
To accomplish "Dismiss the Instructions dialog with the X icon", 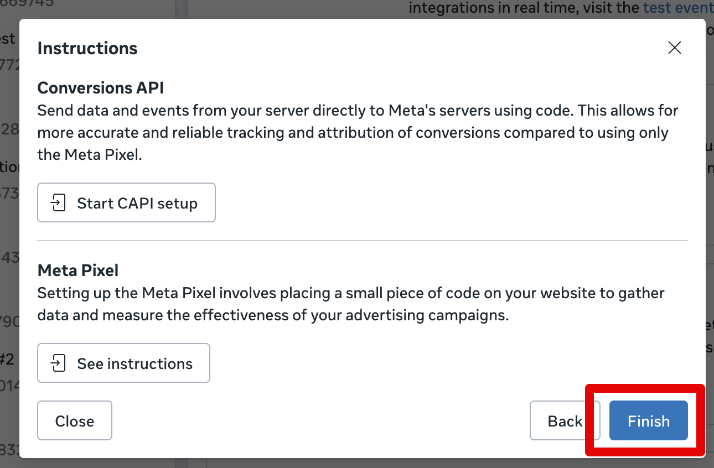I will [x=674, y=48].
